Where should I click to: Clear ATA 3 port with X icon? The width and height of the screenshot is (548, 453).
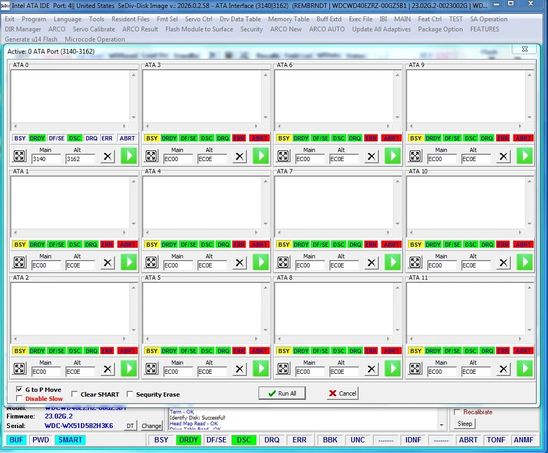(239, 156)
